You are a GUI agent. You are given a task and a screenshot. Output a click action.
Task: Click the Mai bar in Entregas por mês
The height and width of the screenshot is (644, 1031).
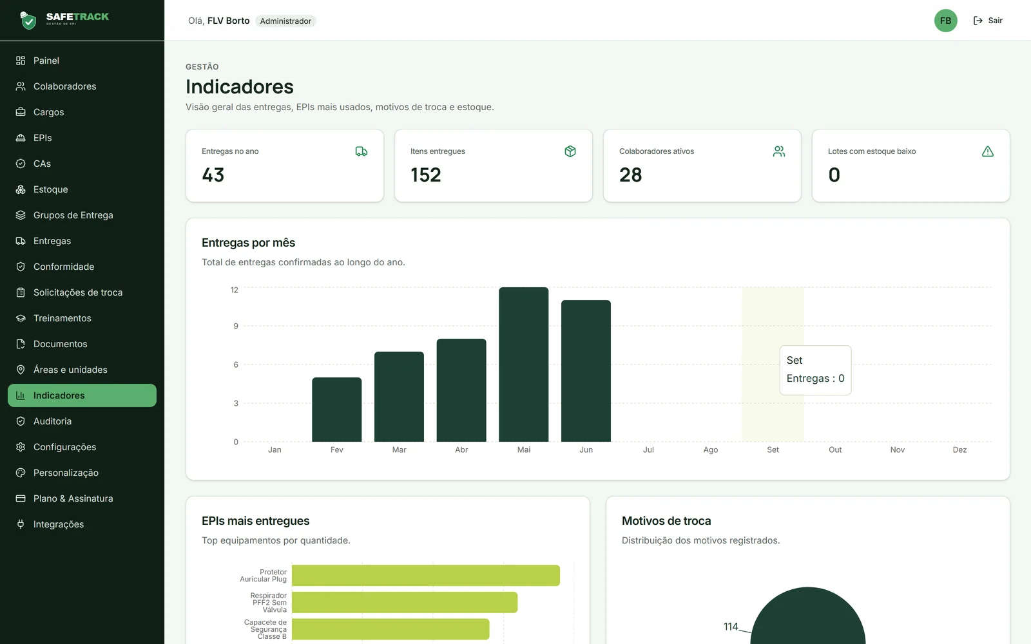pyautogui.click(x=524, y=365)
